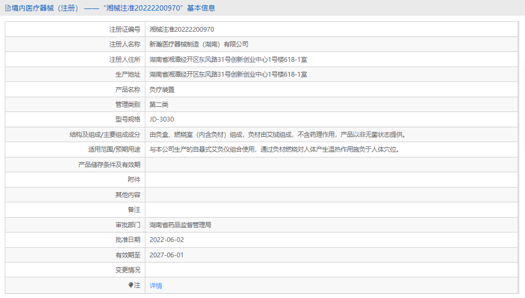Click the 产品名称 label

pyautogui.click(x=128, y=90)
